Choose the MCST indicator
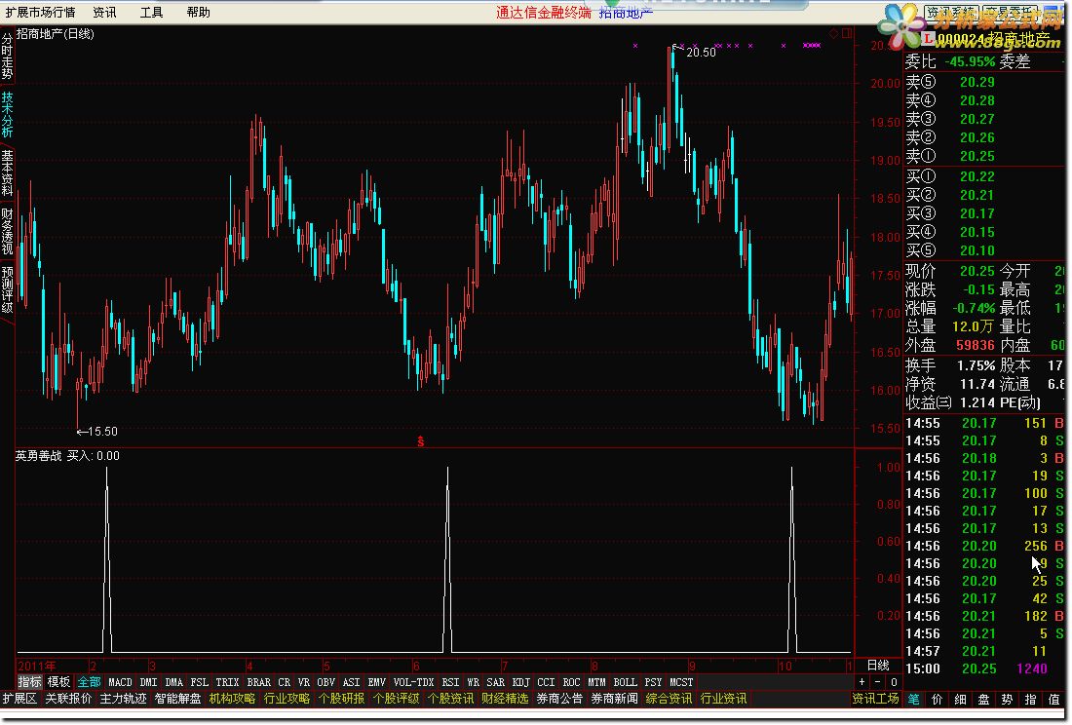Image resolution: width=1072 pixels, height=725 pixels. tap(681, 682)
